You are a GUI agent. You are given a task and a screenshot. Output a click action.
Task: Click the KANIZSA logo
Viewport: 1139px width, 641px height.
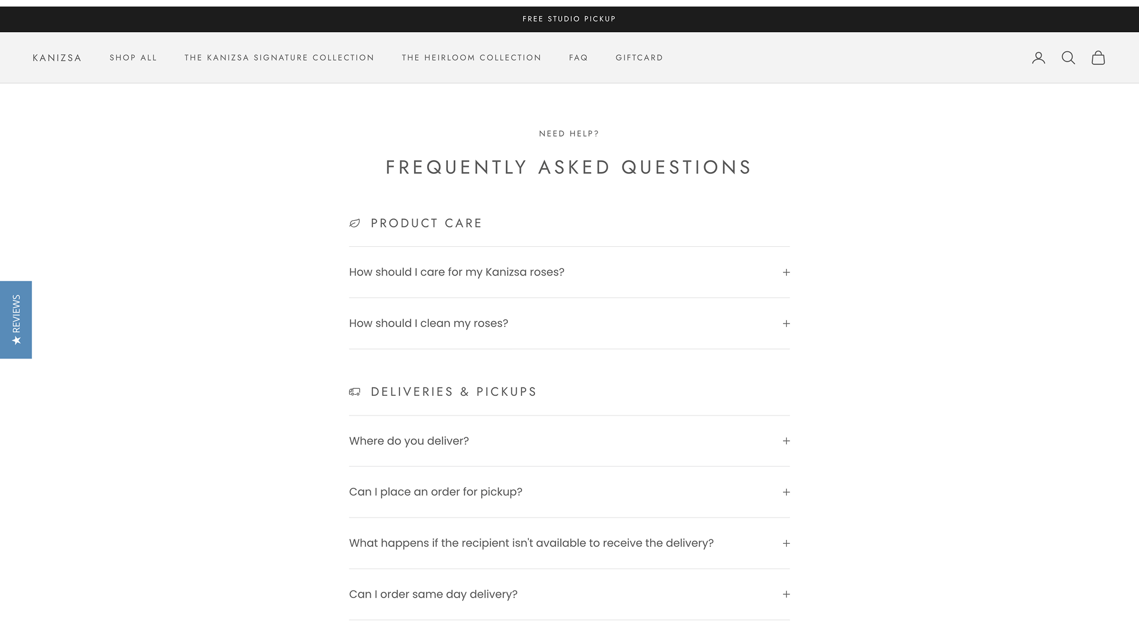click(57, 58)
